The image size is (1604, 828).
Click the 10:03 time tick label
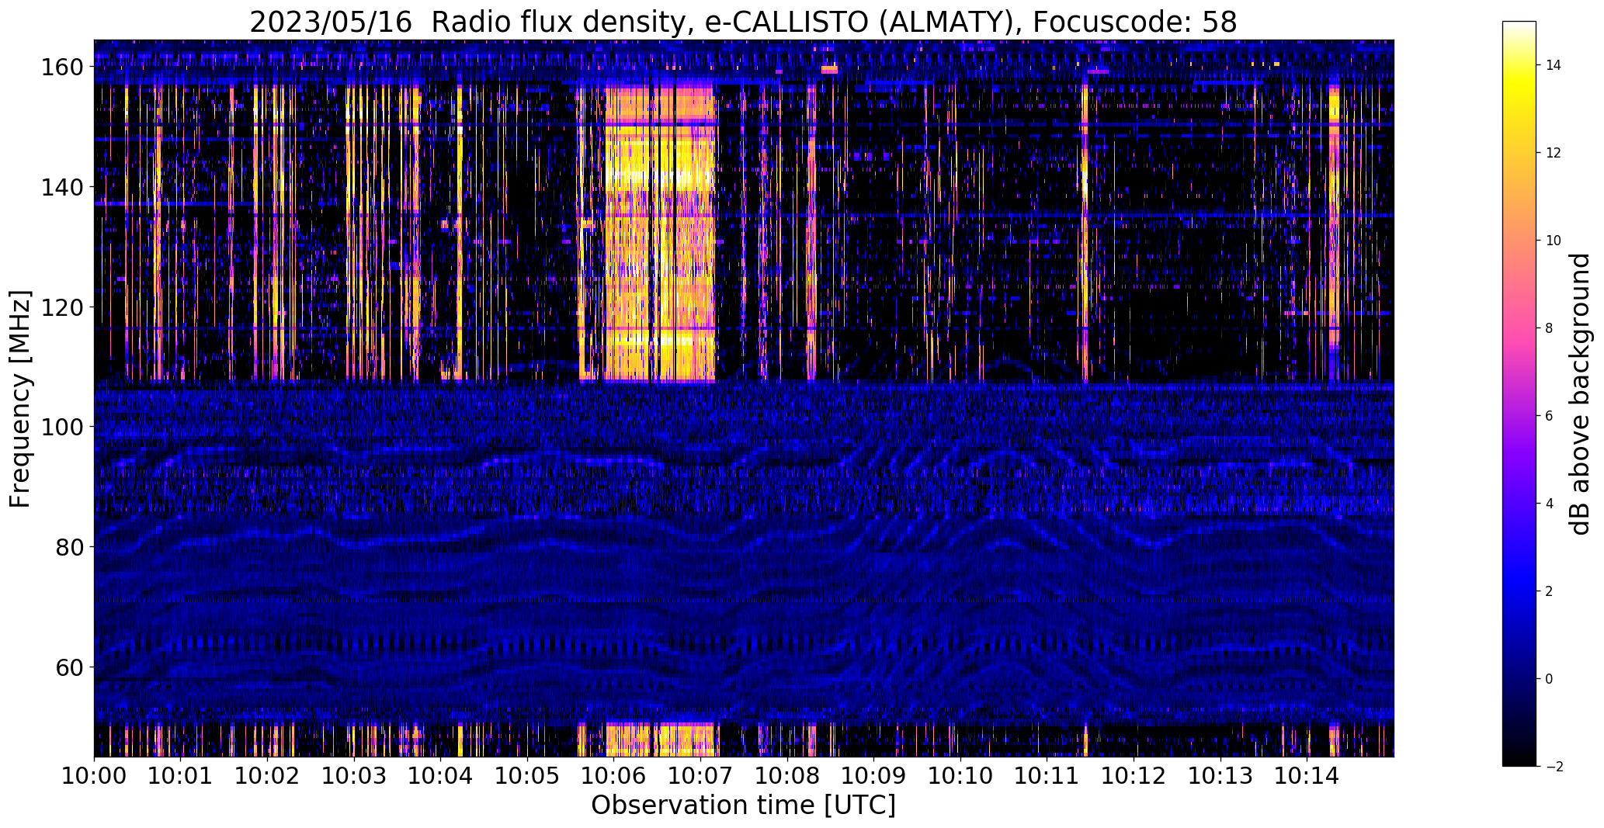[354, 777]
